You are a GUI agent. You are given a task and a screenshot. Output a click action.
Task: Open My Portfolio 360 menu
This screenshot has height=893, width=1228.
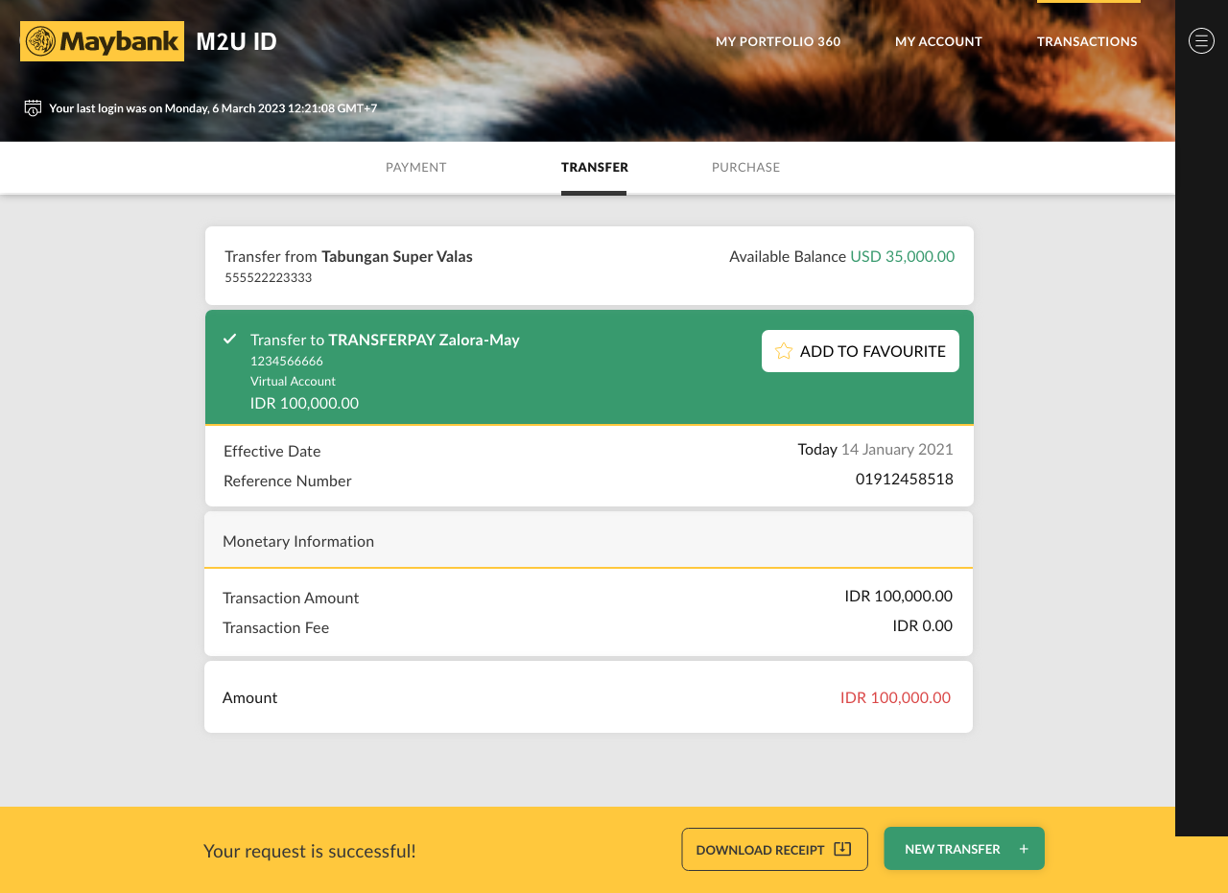(x=778, y=41)
